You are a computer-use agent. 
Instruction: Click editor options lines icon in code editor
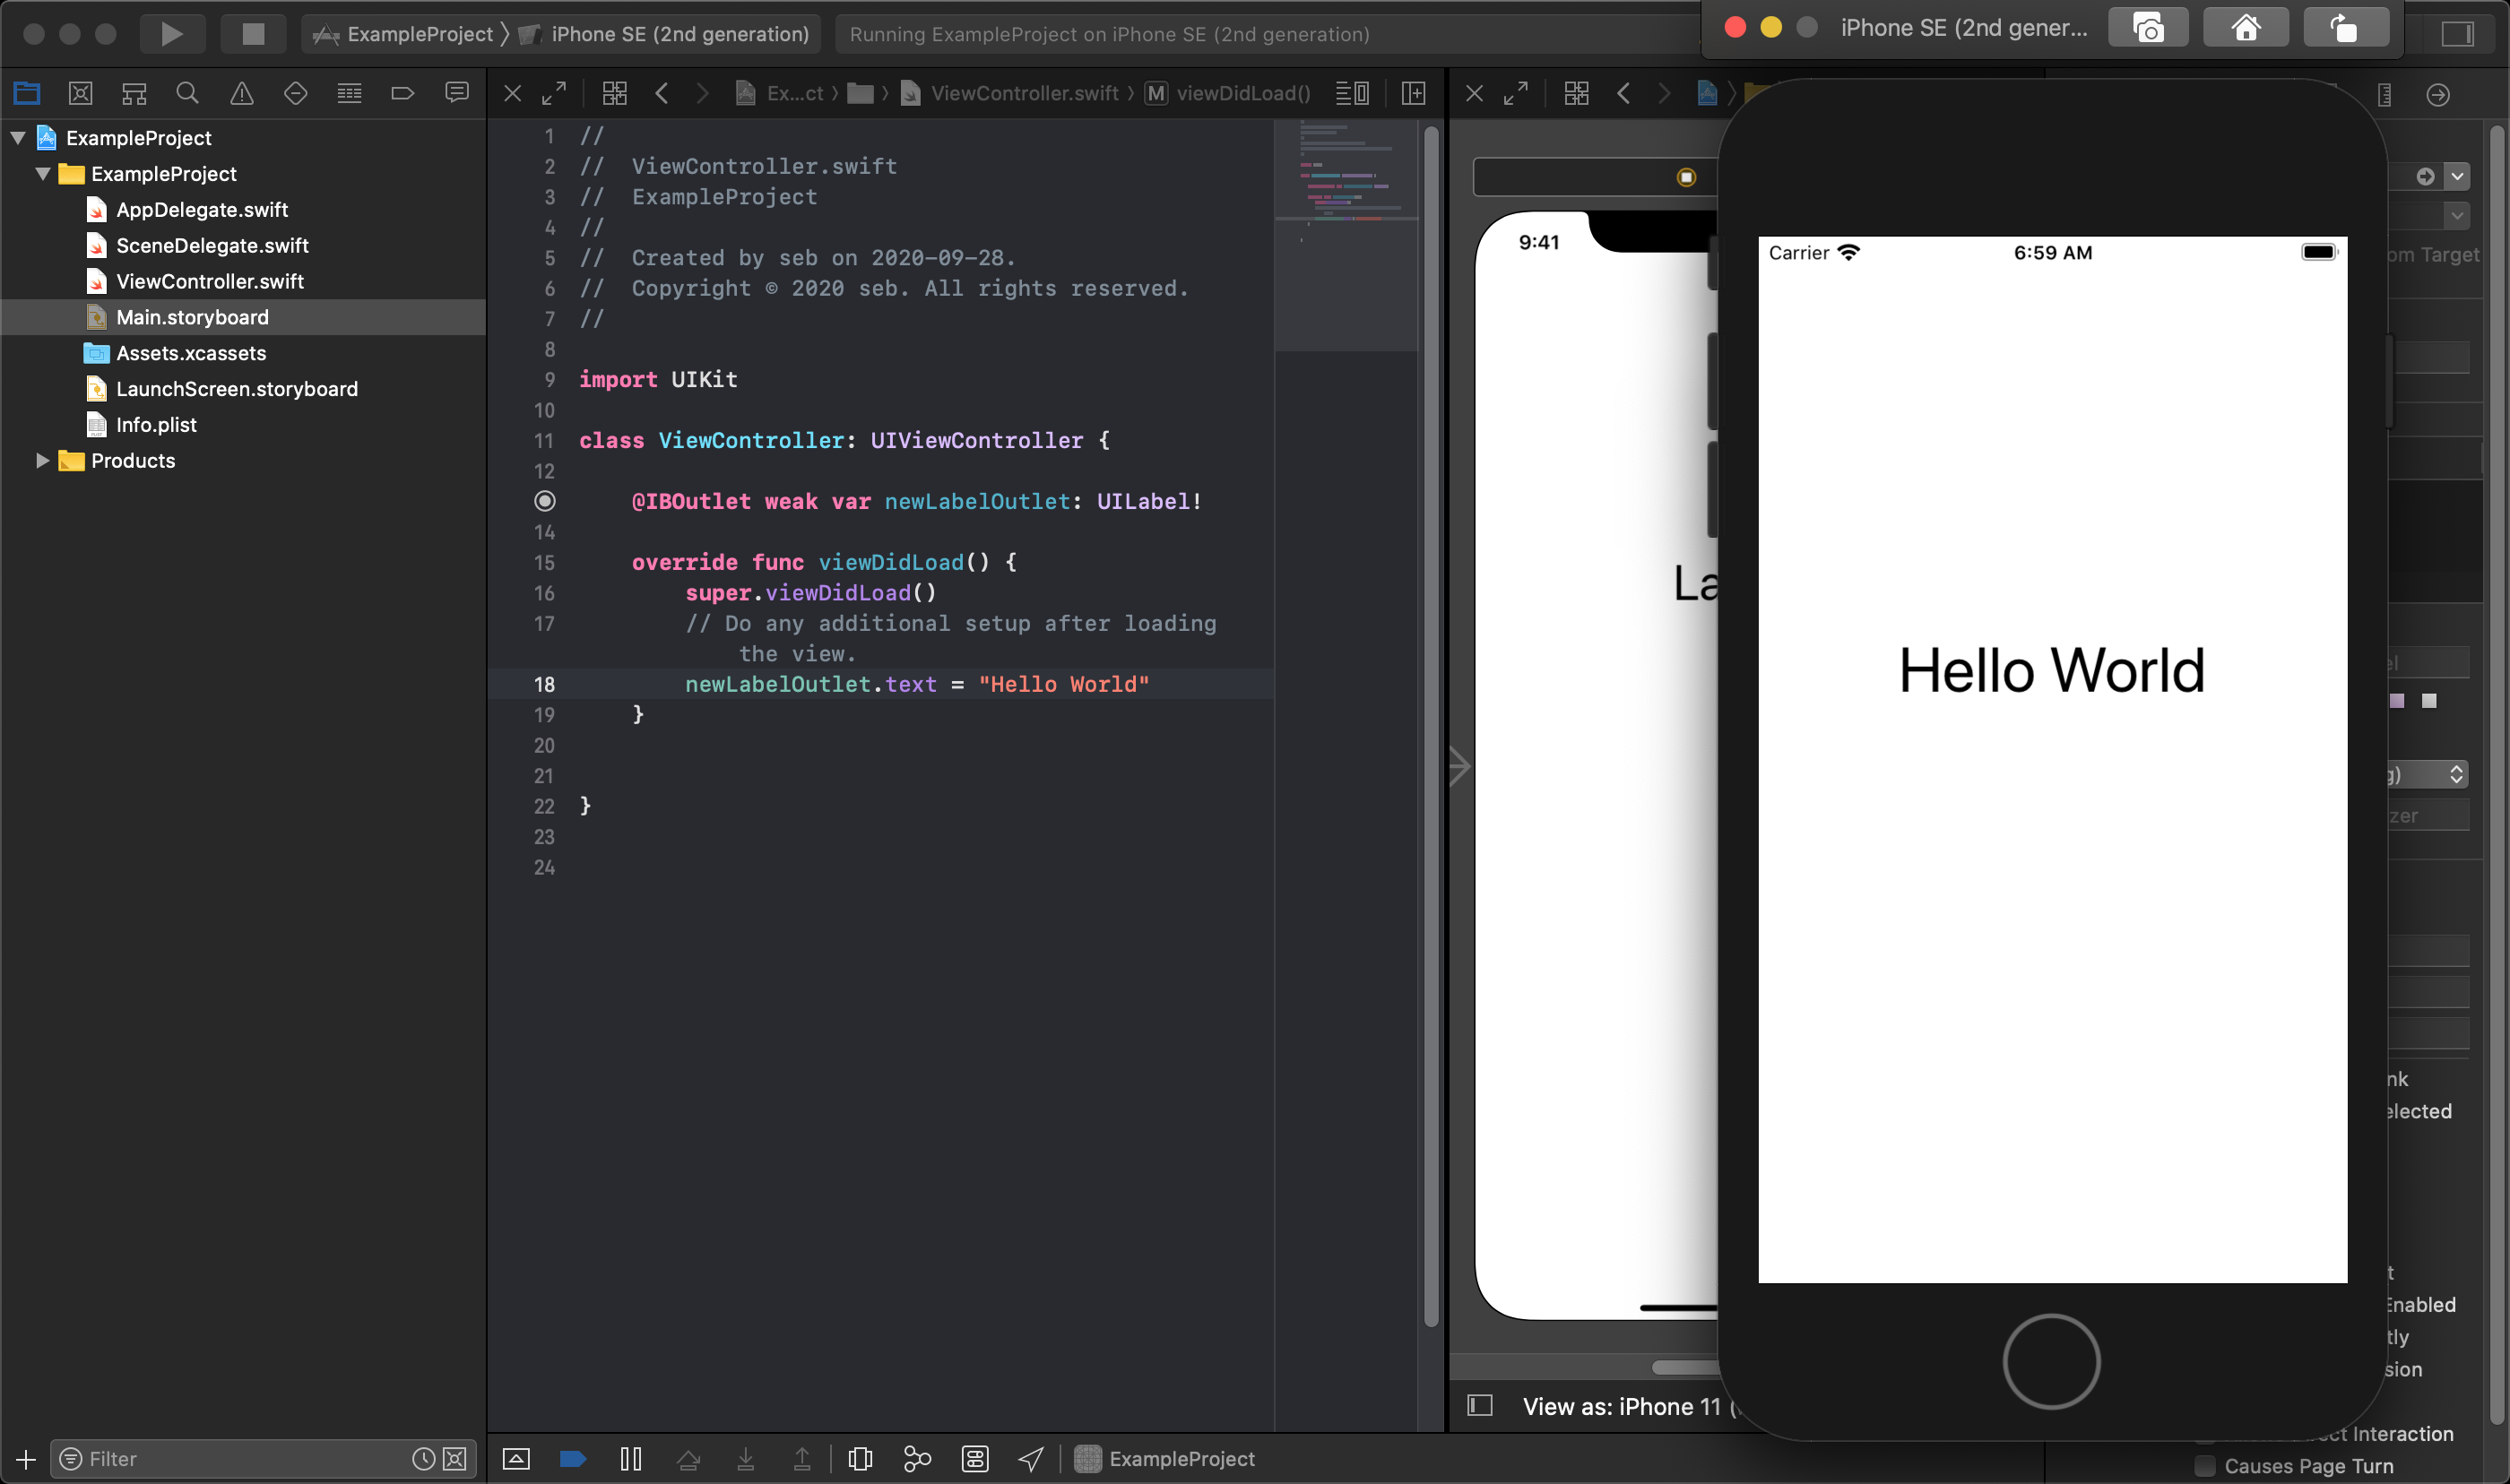pos(1353,93)
